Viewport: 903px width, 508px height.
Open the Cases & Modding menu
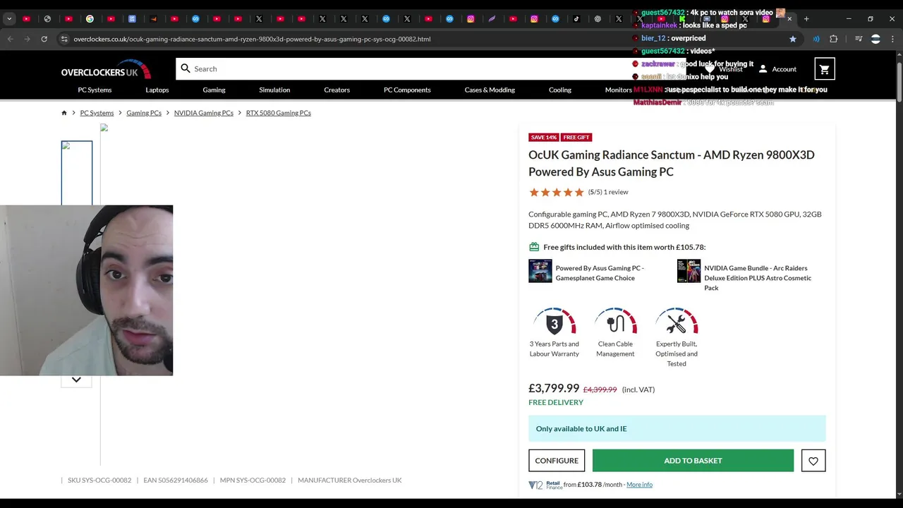(490, 90)
